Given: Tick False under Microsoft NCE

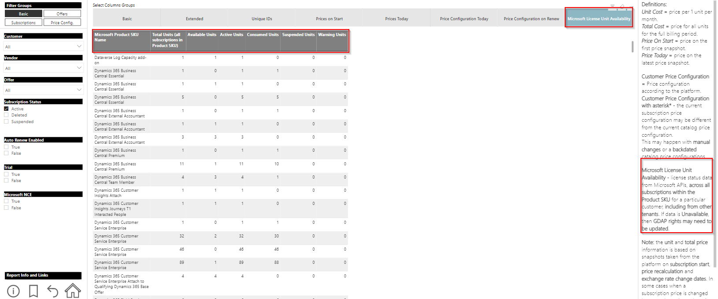Looking at the screenshot, I should (6, 208).
